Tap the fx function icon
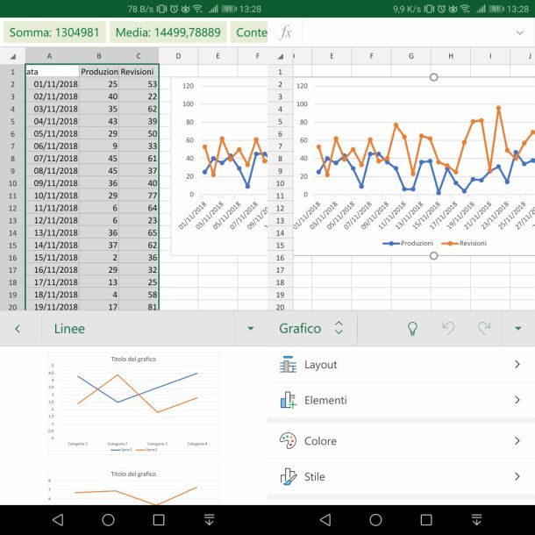 point(285,32)
